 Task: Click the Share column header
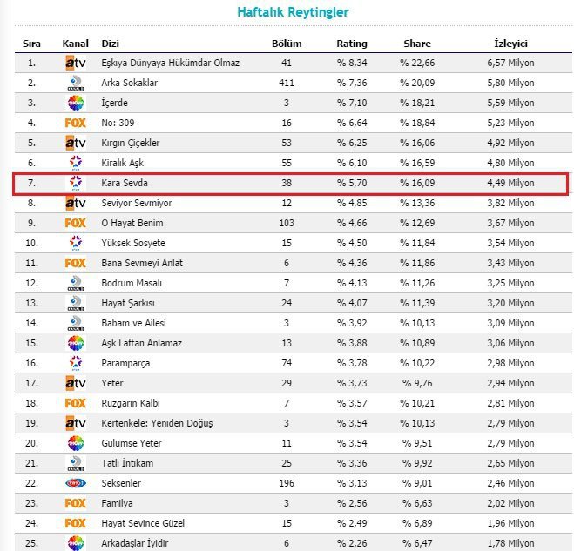pyautogui.click(x=417, y=44)
